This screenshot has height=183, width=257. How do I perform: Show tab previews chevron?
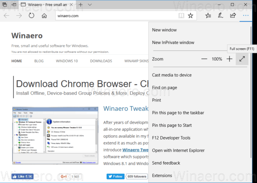[90, 5]
